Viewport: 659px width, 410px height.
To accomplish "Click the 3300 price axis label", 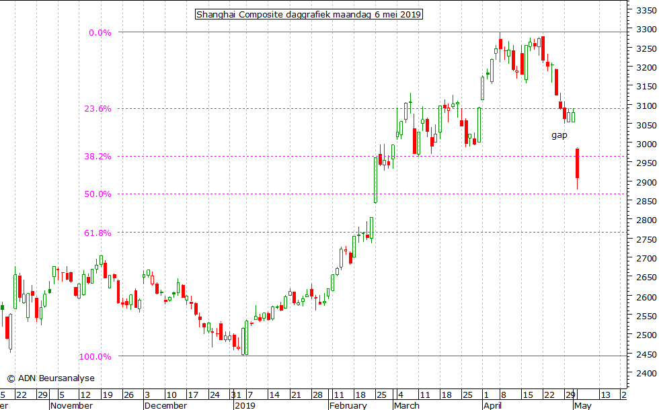I will (x=646, y=30).
